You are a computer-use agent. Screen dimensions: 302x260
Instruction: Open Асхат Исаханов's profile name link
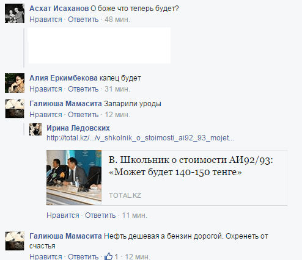(59, 9)
